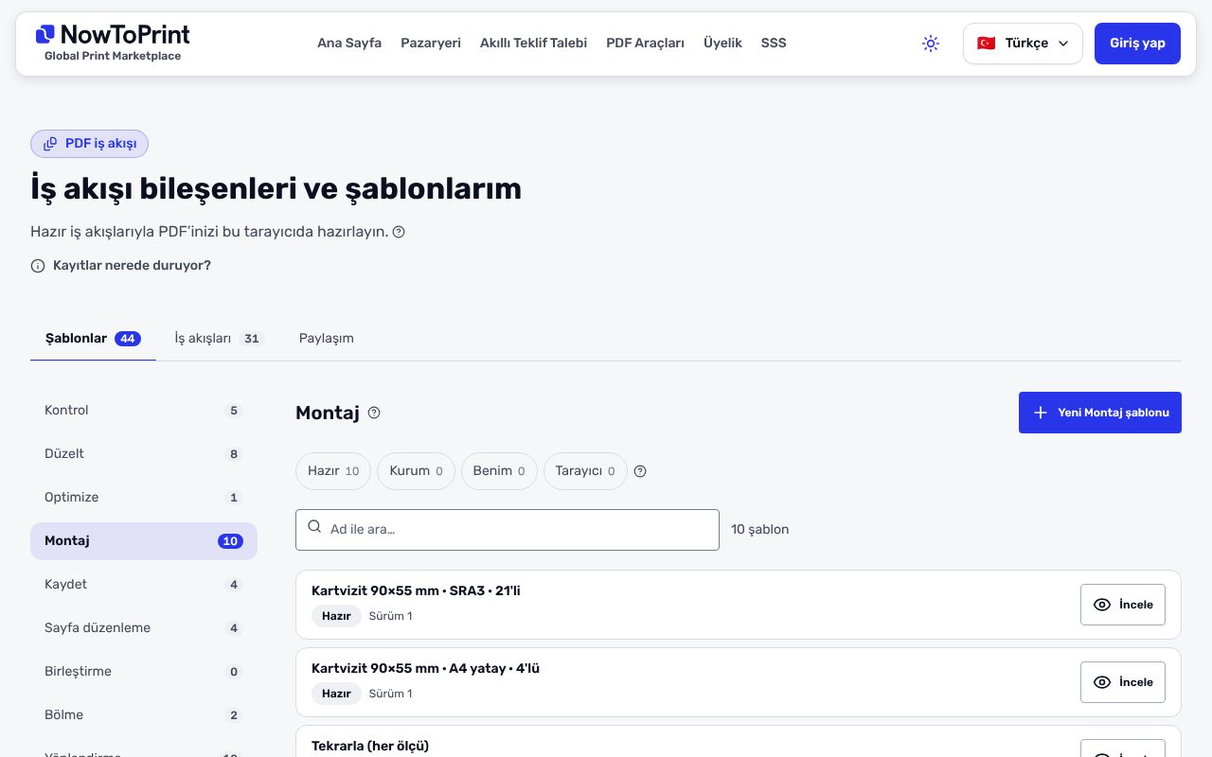Open the Türkçe language dropdown
The height and width of the screenshot is (757, 1212).
click(1023, 44)
